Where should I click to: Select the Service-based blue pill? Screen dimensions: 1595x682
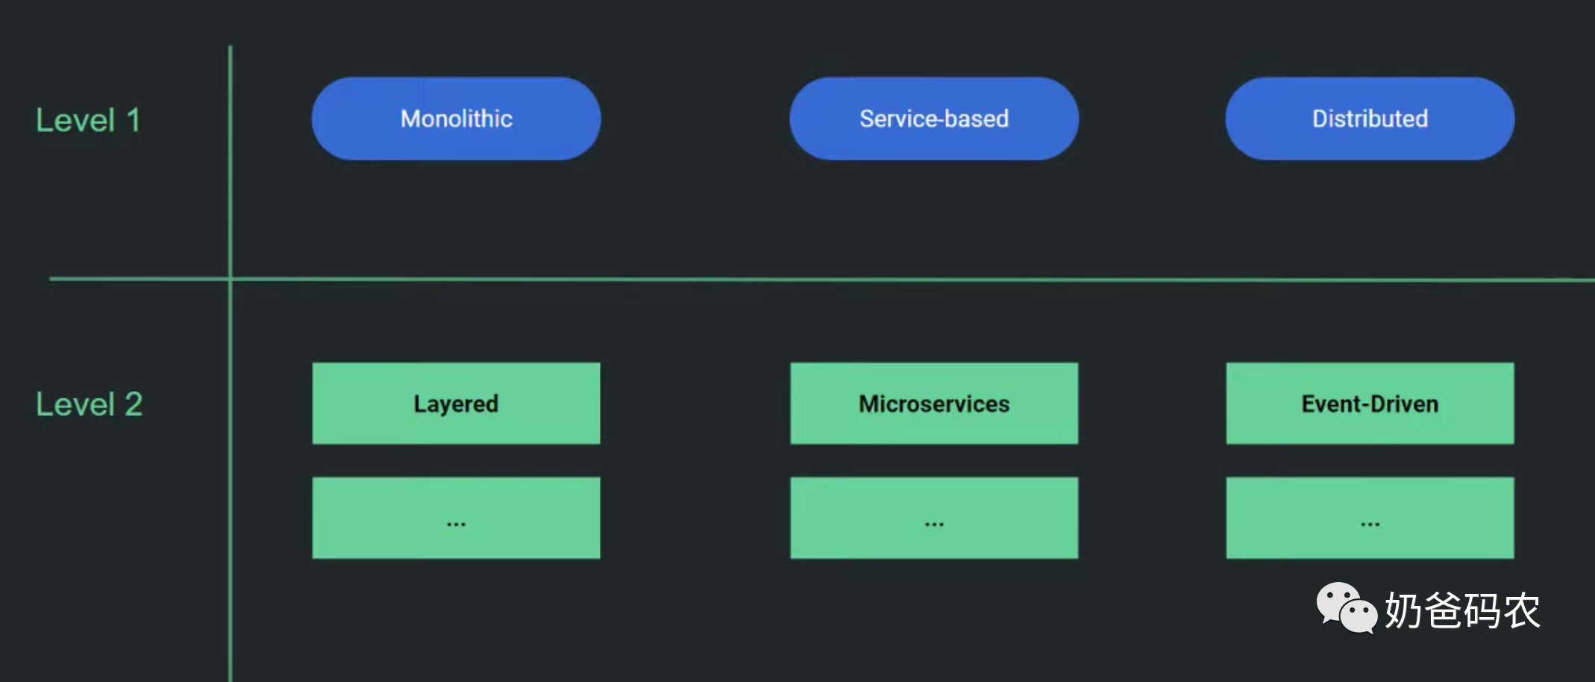click(934, 119)
